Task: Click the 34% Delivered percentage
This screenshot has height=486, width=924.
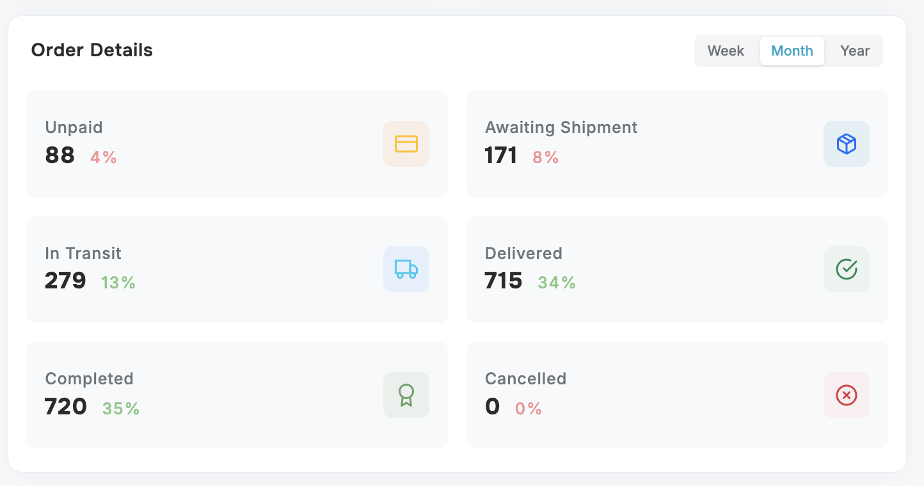Action: (x=557, y=283)
